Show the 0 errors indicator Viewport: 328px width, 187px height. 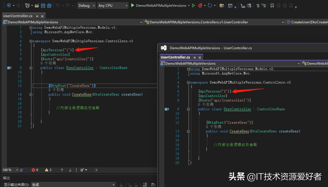point(35,170)
